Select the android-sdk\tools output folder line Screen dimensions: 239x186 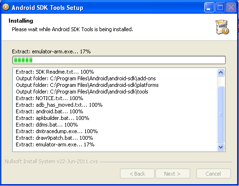[x=82, y=92]
